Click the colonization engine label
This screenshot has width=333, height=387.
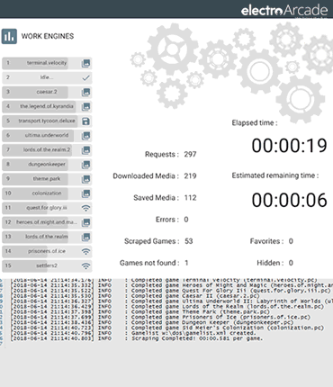(x=47, y=193)
